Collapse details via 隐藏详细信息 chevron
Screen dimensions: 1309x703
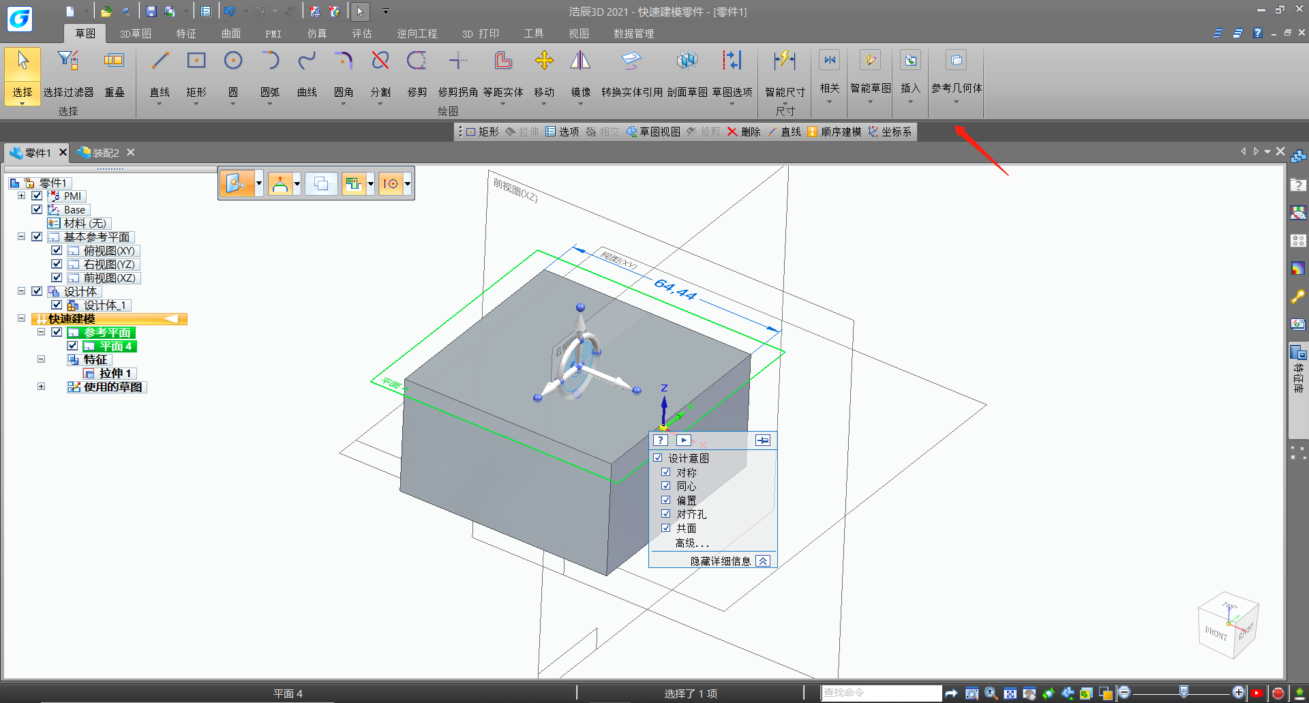(764, 561)
